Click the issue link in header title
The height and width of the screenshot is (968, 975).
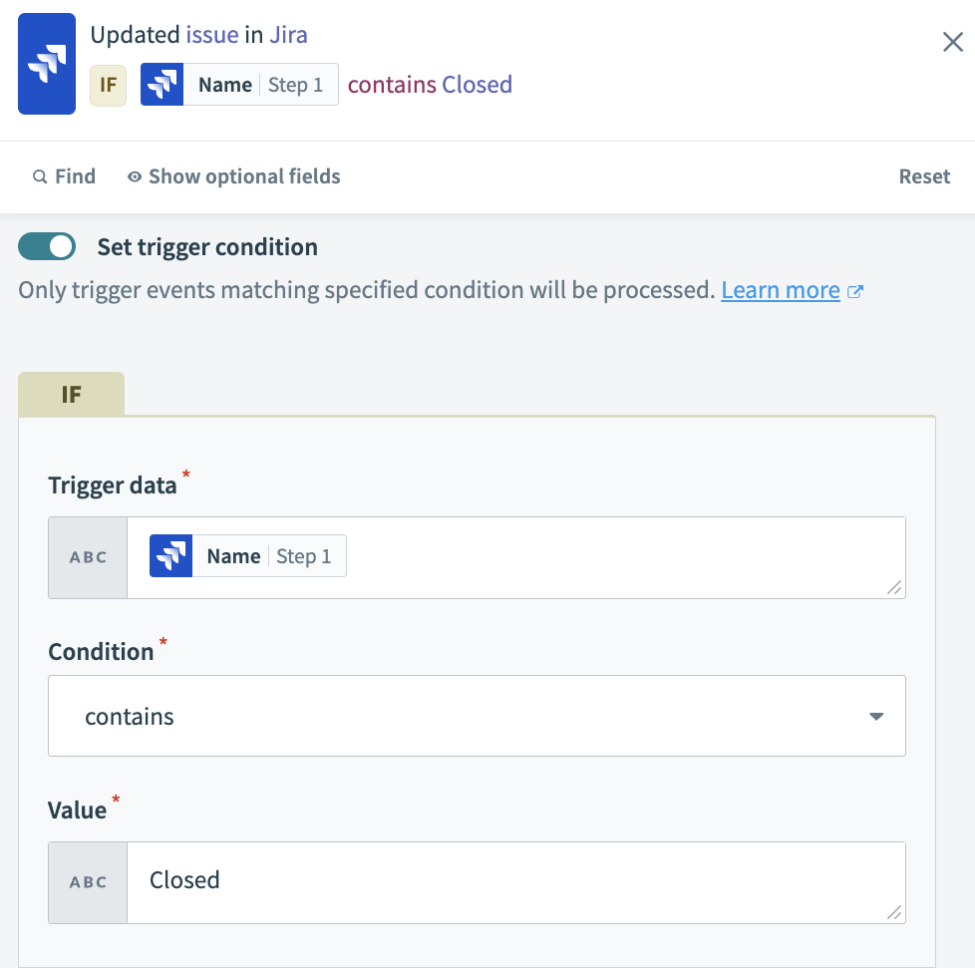211,35
